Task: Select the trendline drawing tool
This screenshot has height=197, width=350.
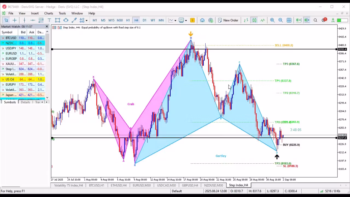Action: pos(74,20)
